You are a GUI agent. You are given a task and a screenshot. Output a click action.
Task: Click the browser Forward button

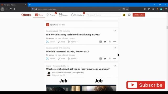[6, 9]
